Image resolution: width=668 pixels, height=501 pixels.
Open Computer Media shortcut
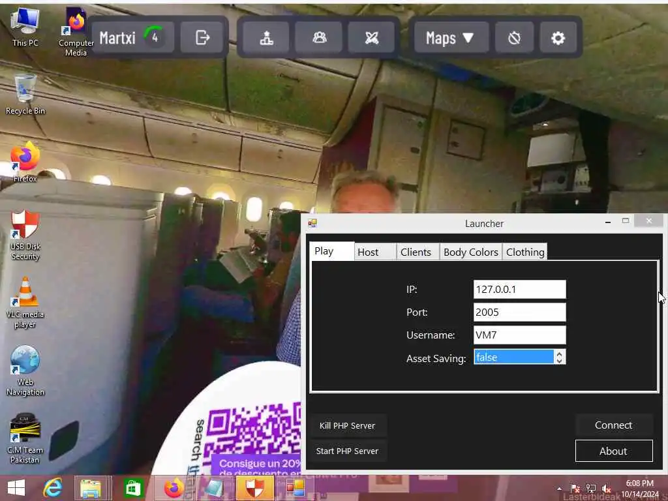click(76, 33)
